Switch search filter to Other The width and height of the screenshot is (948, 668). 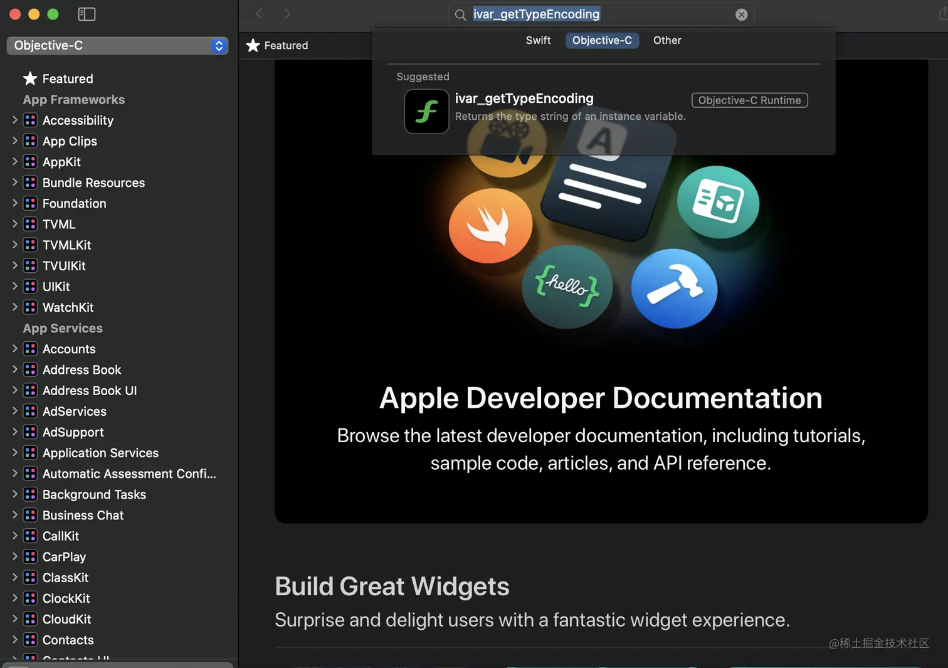click(667, 40)
